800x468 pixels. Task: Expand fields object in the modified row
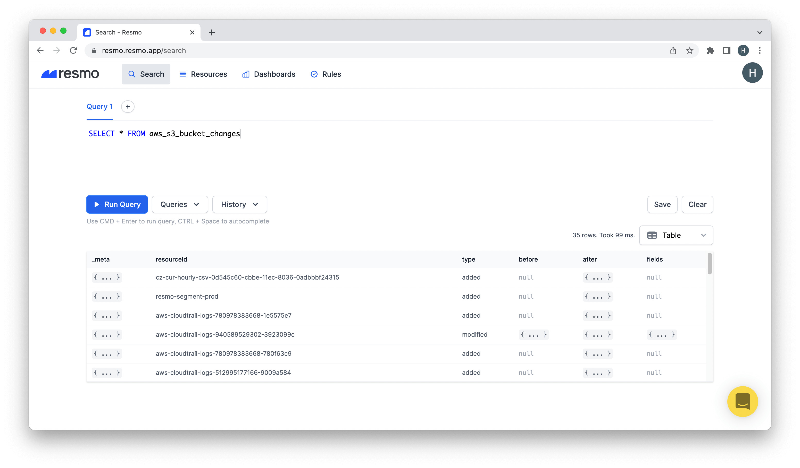662,334
